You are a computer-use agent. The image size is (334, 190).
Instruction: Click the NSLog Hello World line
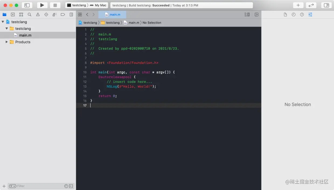click(x=131, y=86)
